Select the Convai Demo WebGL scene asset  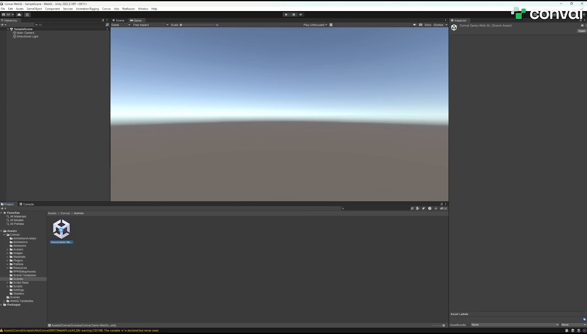click(61, 231)
